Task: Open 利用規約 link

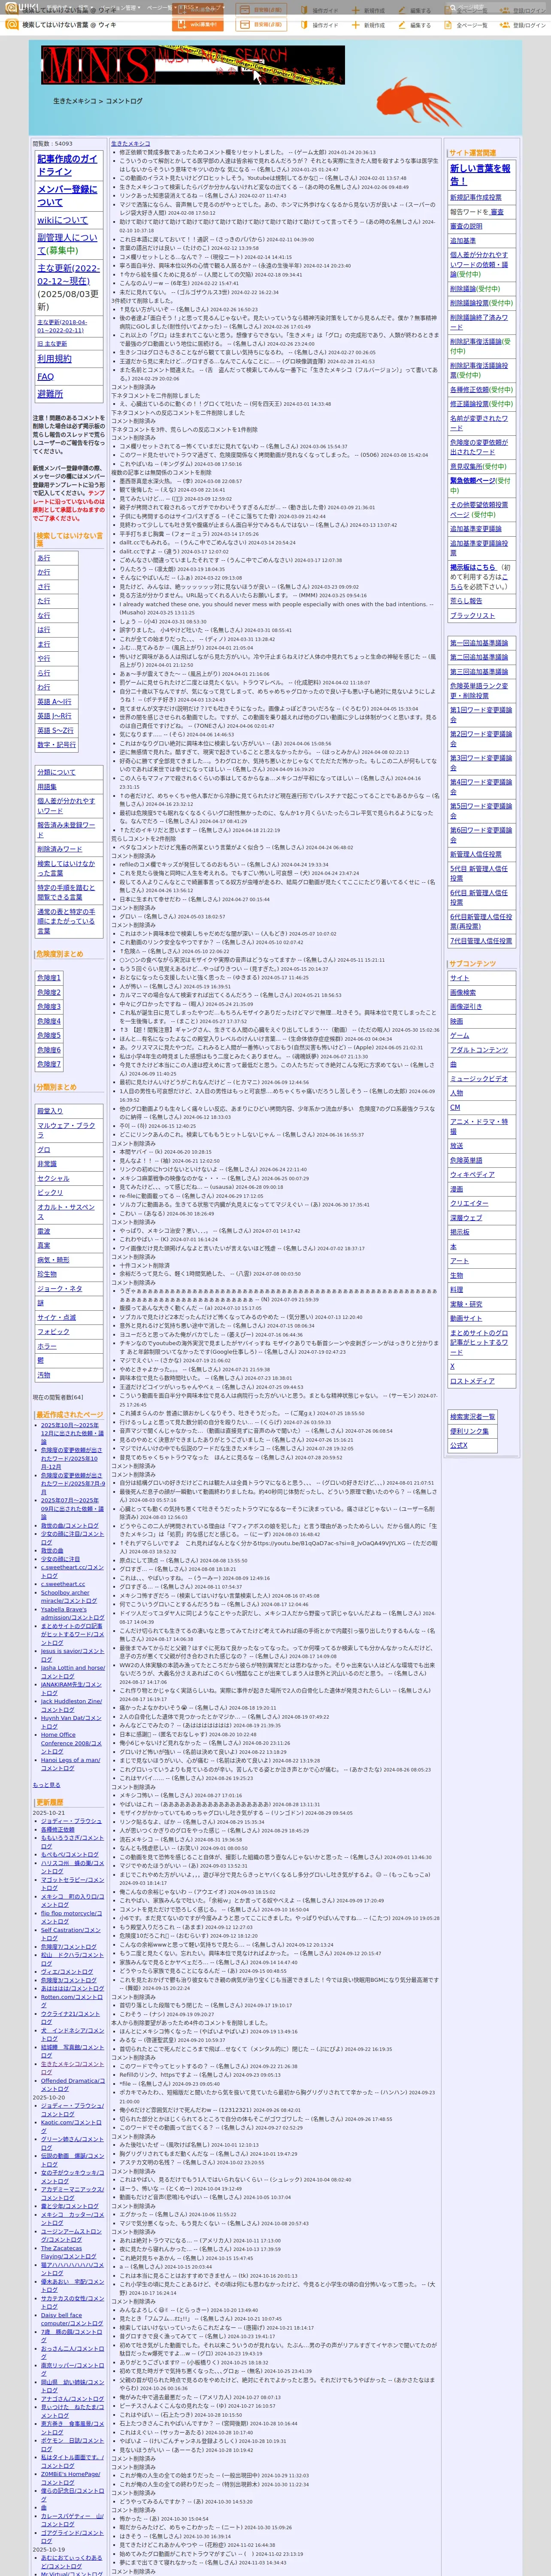Action: point(54,358)
